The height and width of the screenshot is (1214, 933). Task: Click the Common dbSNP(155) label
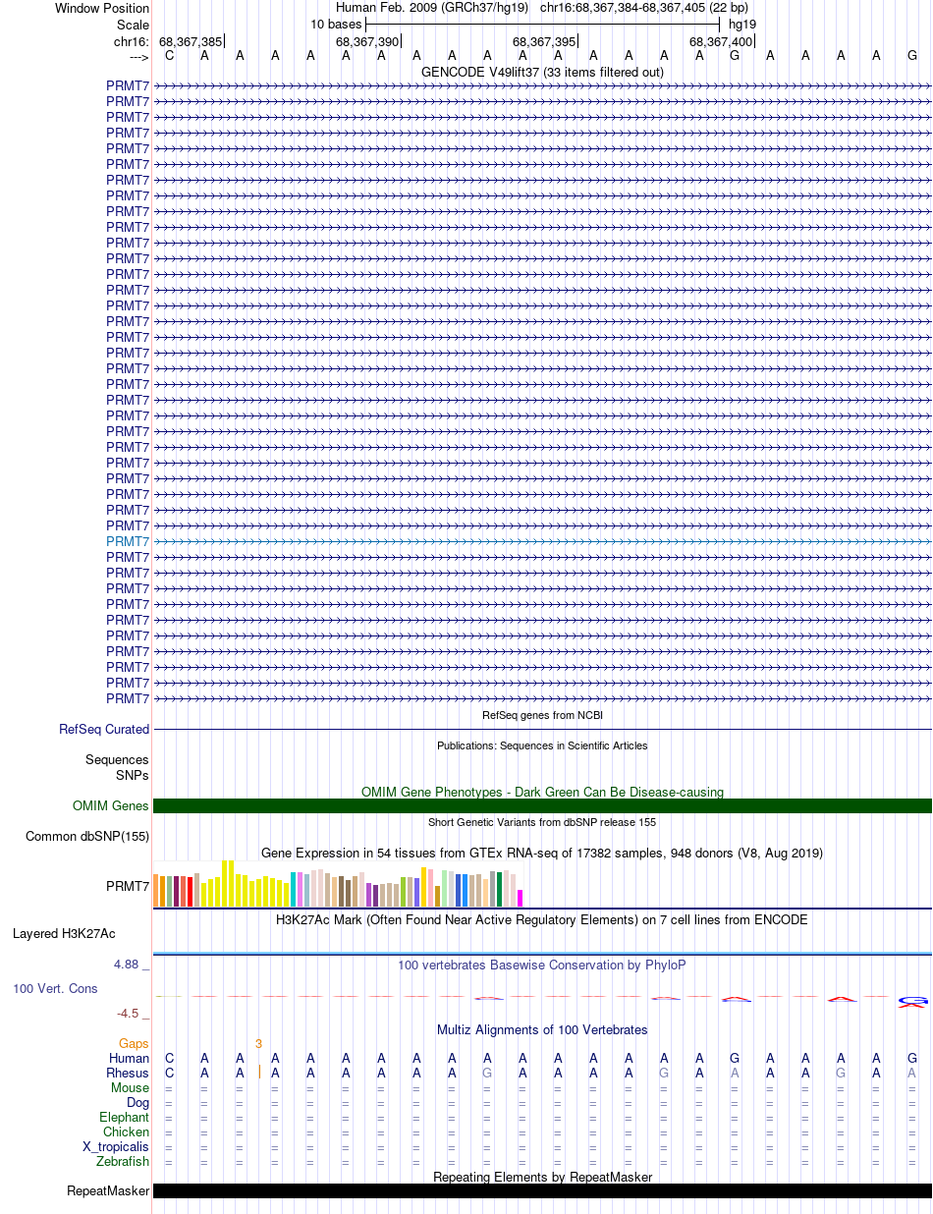pos(87,837)
